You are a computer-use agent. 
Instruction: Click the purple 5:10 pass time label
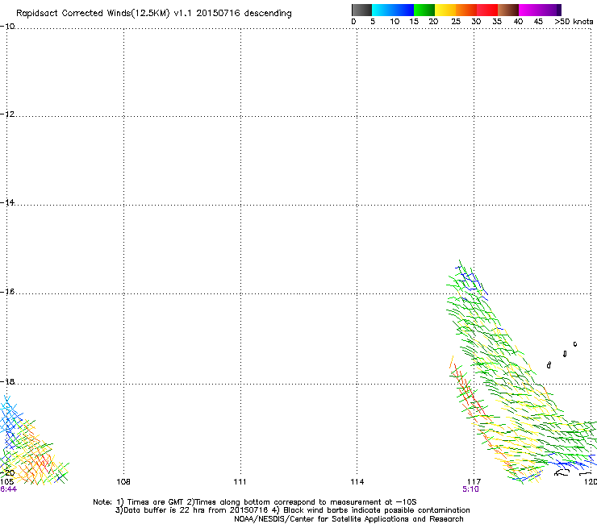tap(470, 489)
